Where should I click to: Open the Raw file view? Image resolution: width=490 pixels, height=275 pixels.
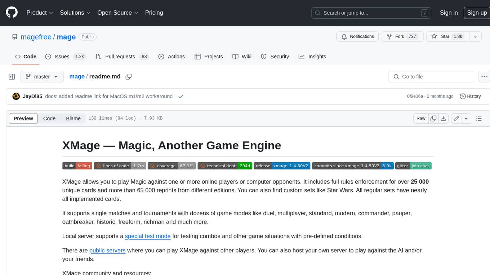(x=421, y=118)
